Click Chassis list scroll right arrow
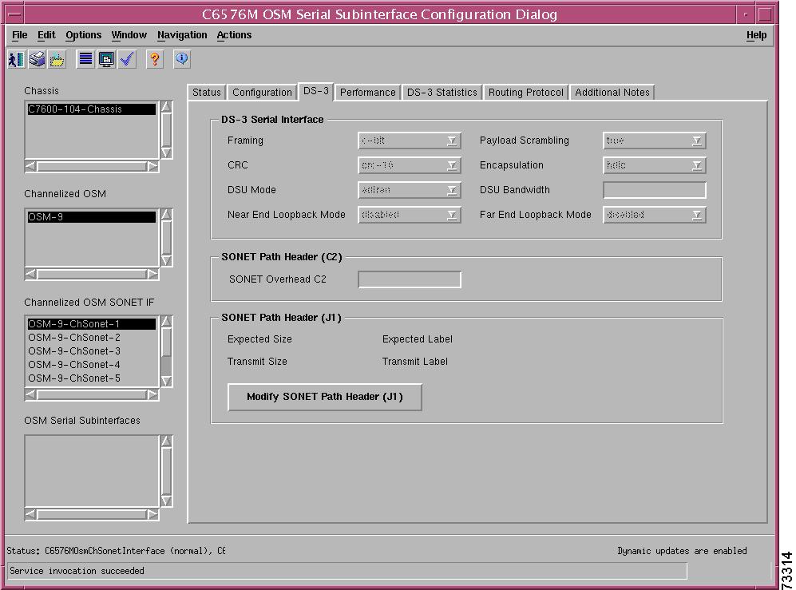The image size is (796, 590). [x=152, y=167]
